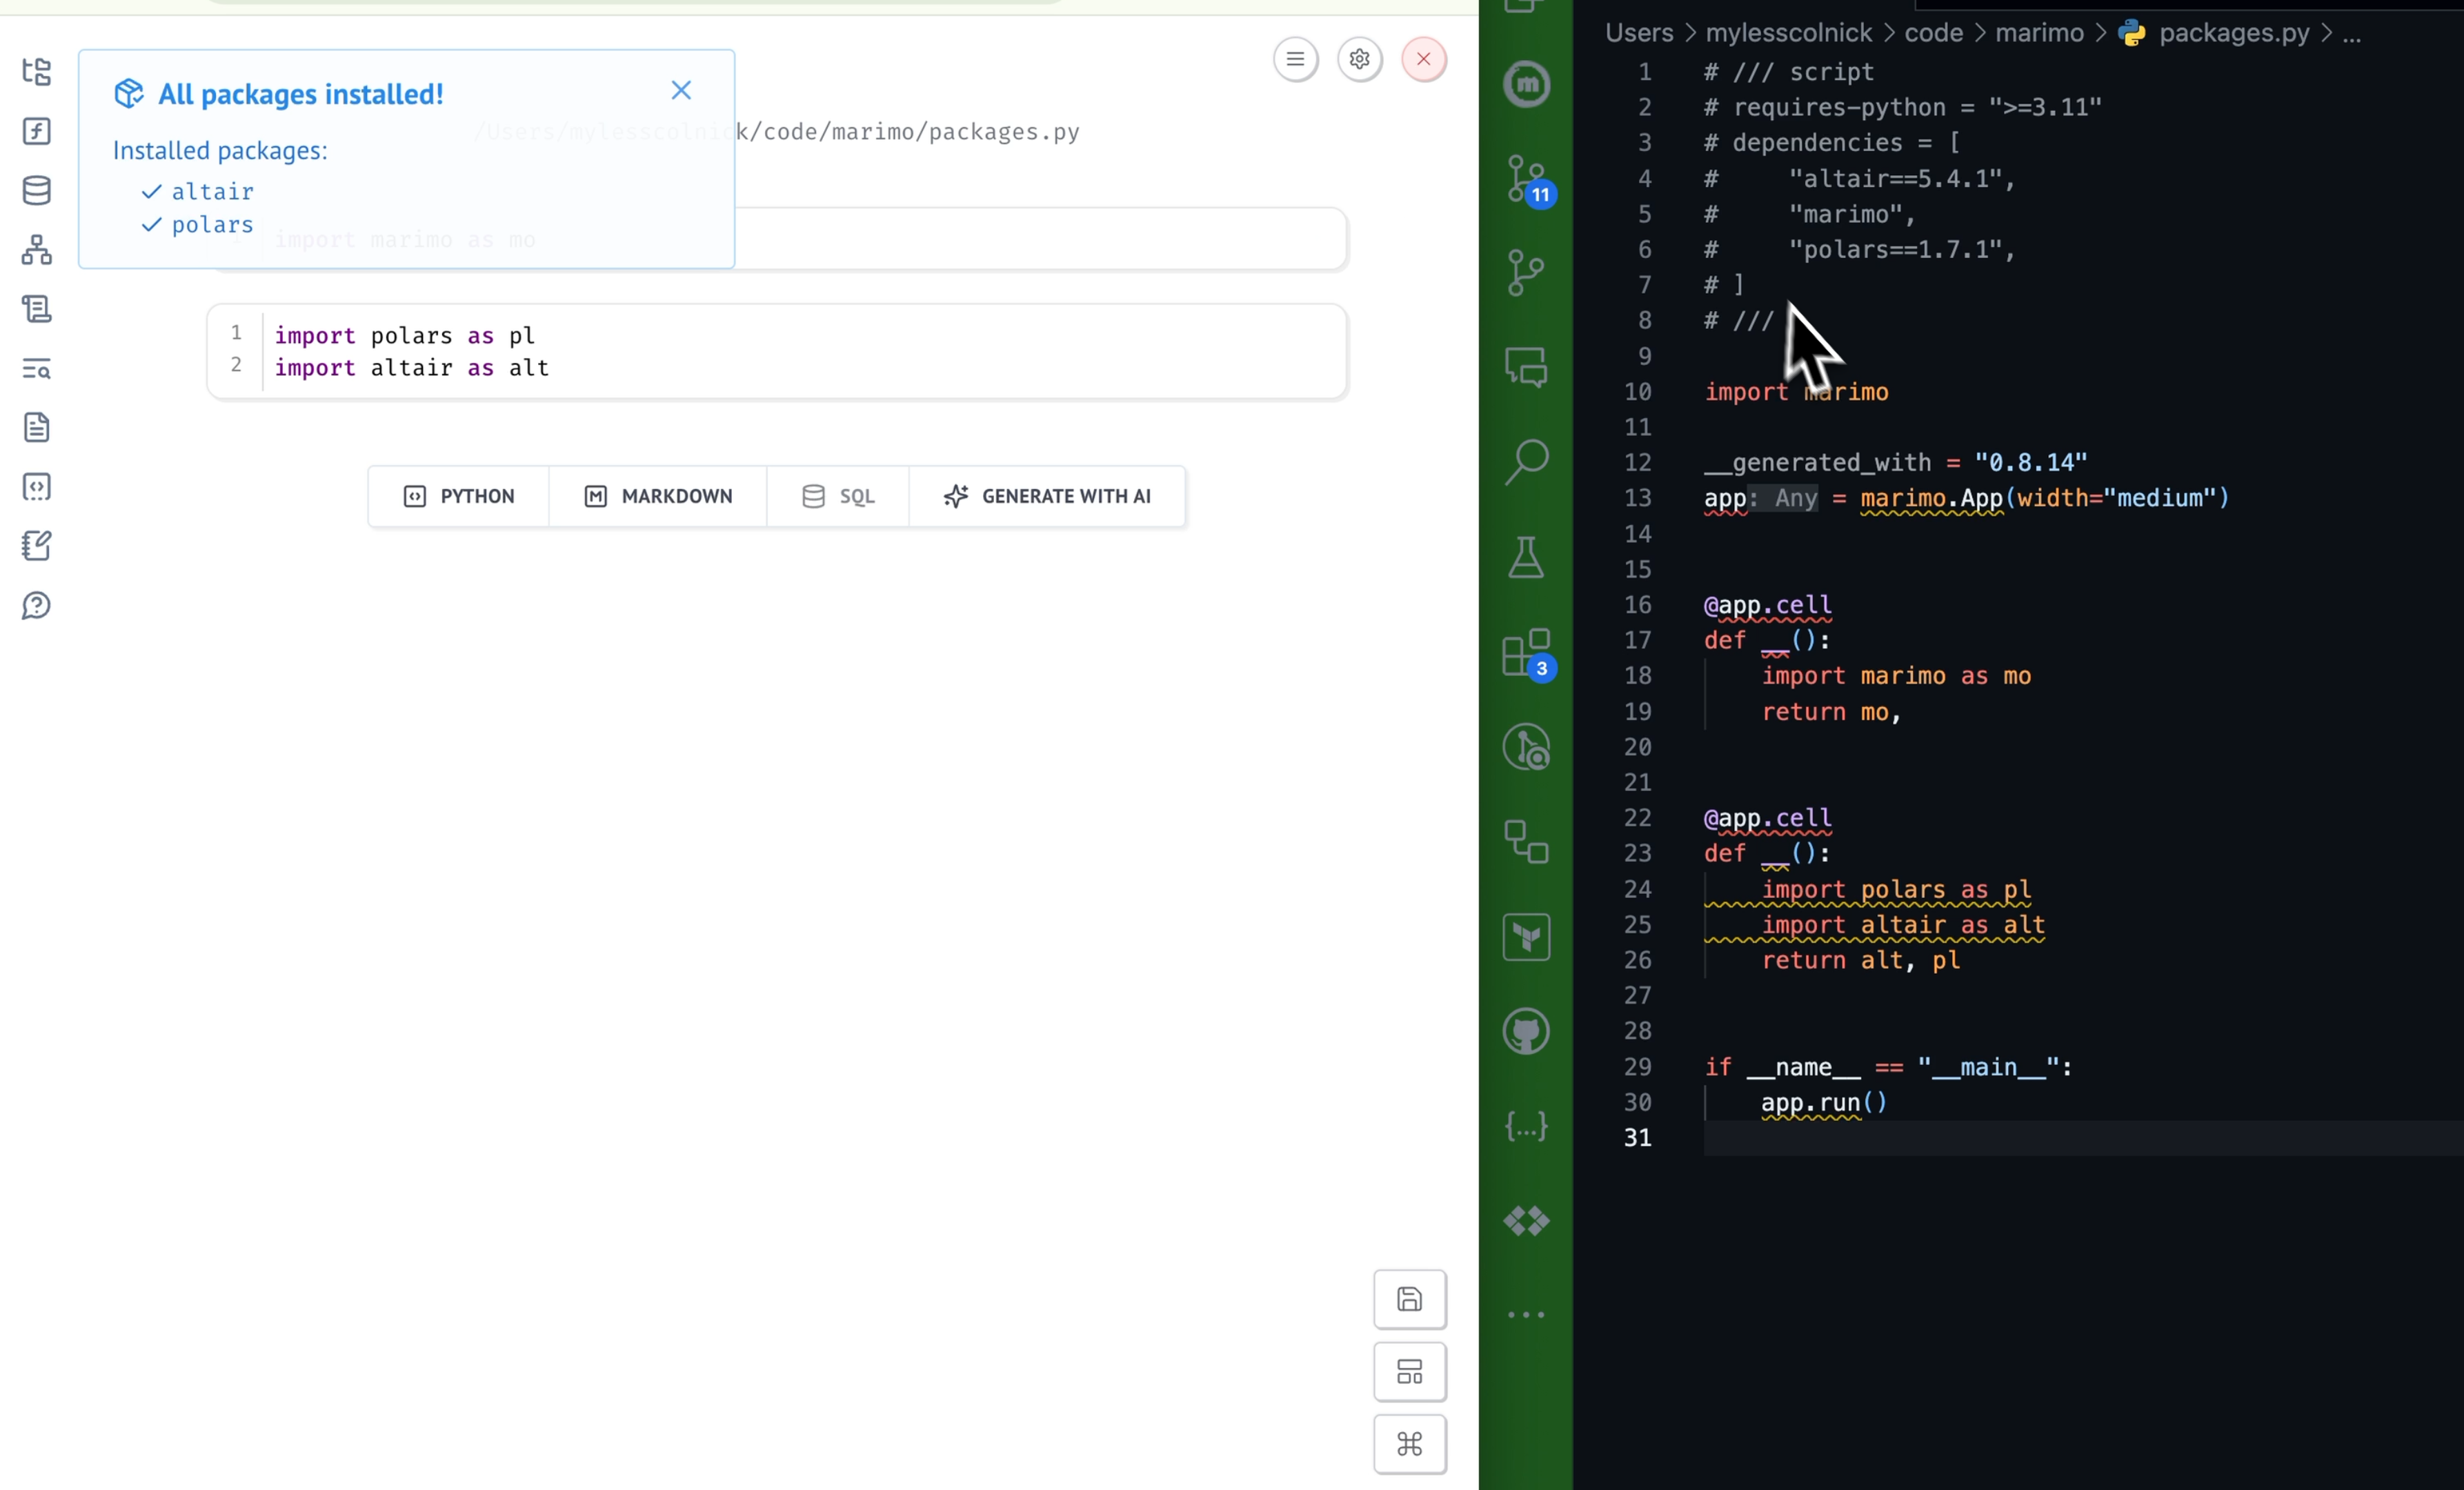This screenshot has height=1490, width=2464.
Task: Add a new Markdown cell
Action: [x=658, y=496]
